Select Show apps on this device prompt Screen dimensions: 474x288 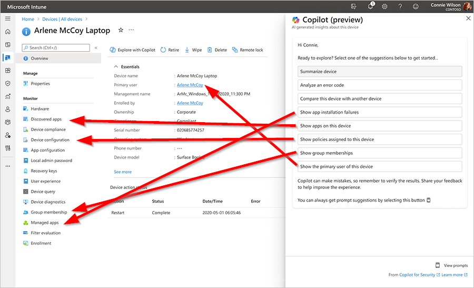coord(380,126)
